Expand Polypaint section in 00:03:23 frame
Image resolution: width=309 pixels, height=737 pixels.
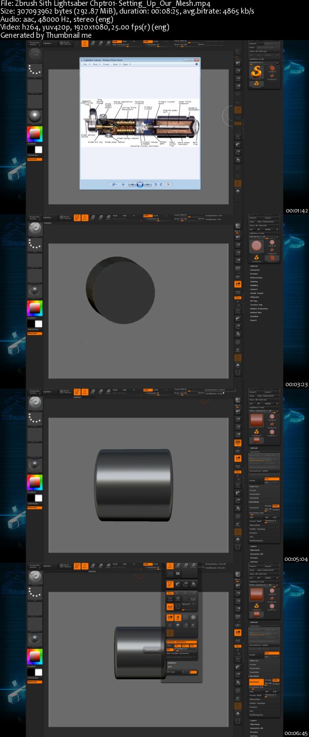254,297
